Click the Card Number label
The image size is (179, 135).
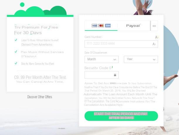(x=93, y=37)
